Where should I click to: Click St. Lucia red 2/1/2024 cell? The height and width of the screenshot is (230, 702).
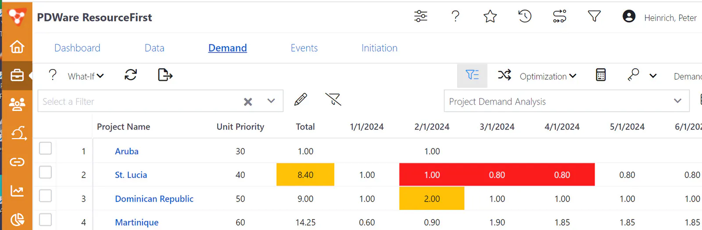(x=432, y=174)
